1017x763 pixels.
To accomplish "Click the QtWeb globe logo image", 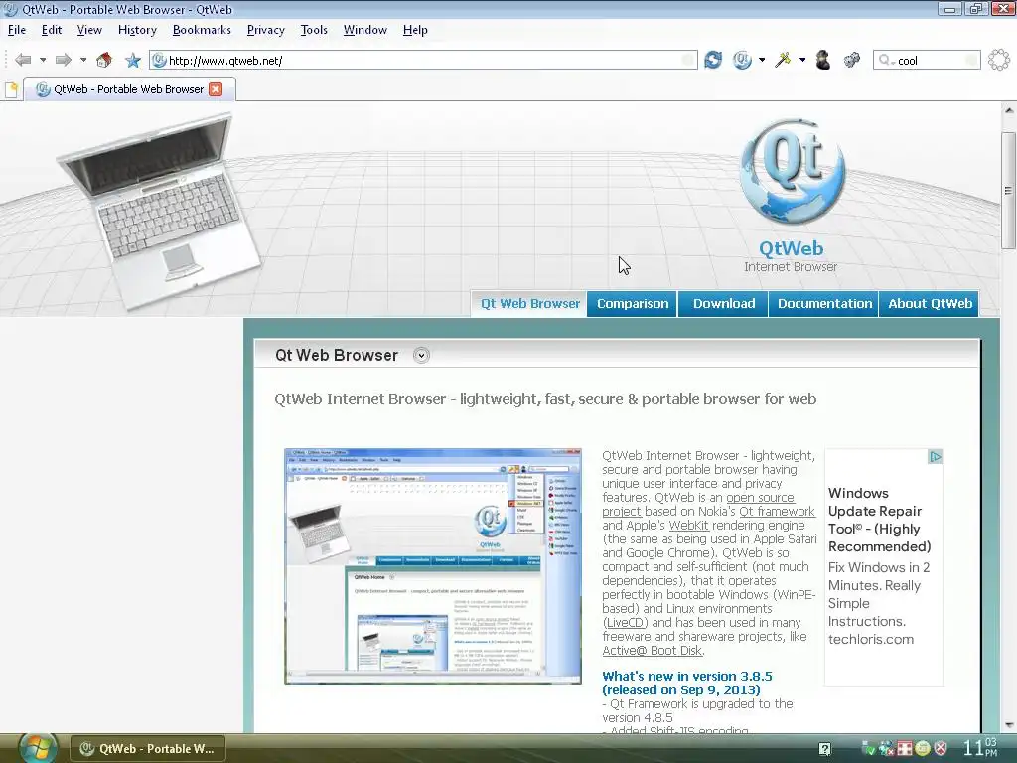I will pyautogui.click(x=792, y=171).
